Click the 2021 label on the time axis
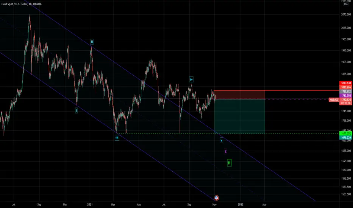This screenshot has width=353, height=208. tap(90, 205)
